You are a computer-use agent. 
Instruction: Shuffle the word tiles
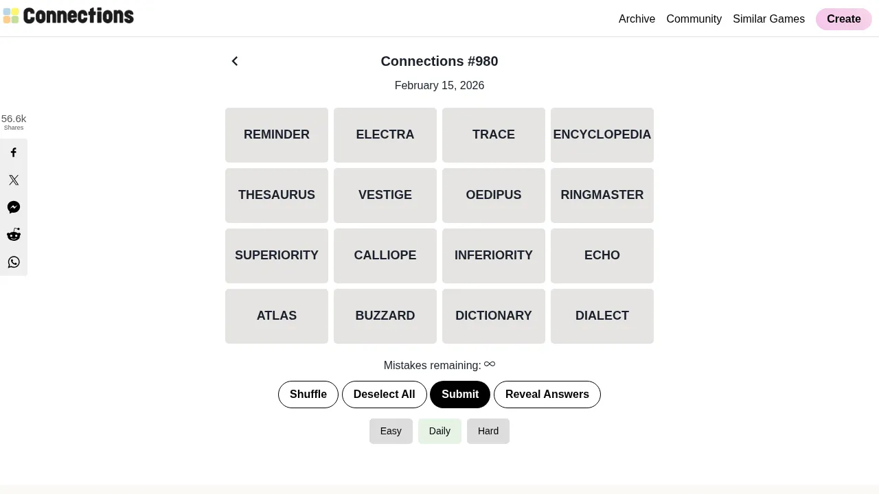point(308,394)
